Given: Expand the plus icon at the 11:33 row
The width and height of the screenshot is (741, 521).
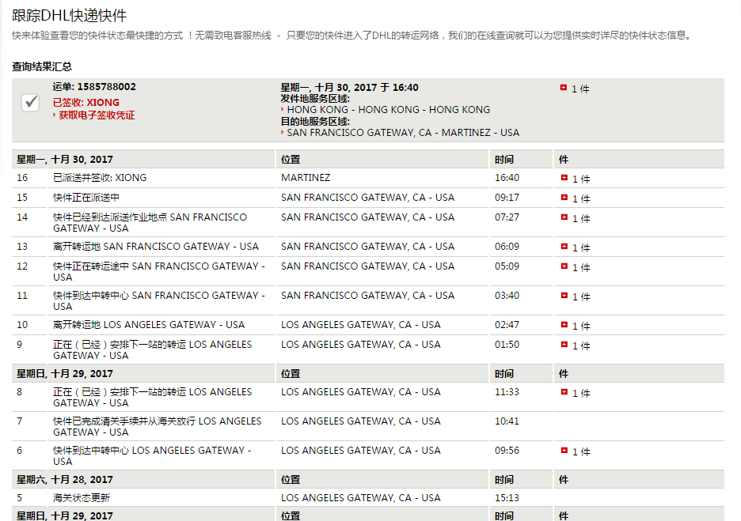Looking at the screenshot, I should [x=564, y=391].
